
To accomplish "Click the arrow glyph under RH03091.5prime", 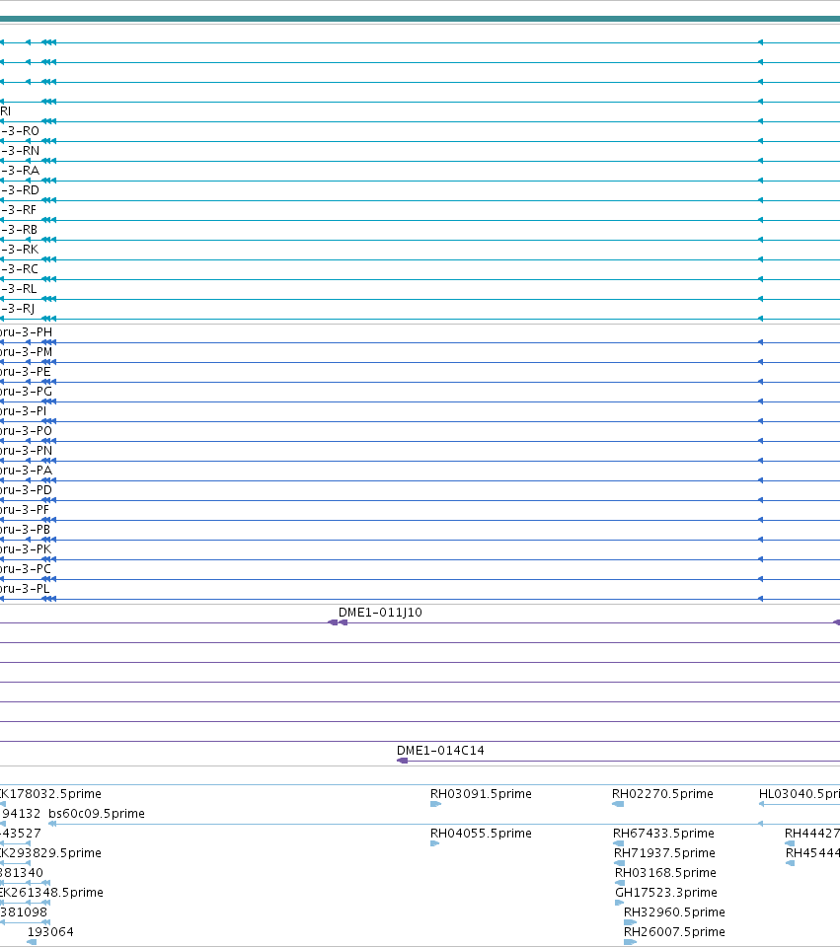I will [435, 804].
